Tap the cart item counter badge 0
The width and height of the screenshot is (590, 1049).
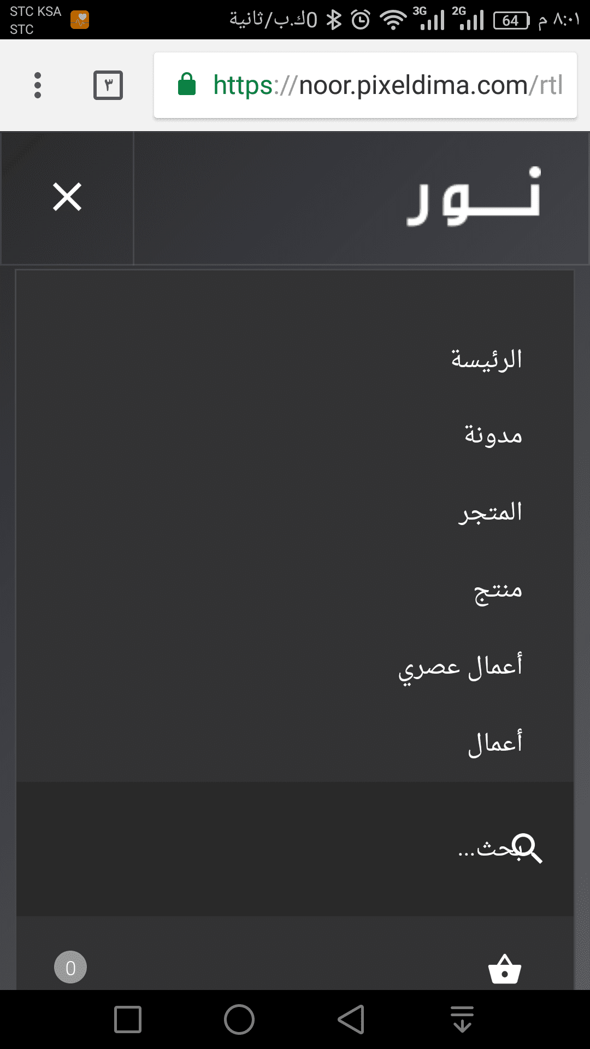(x=70, y=967)
